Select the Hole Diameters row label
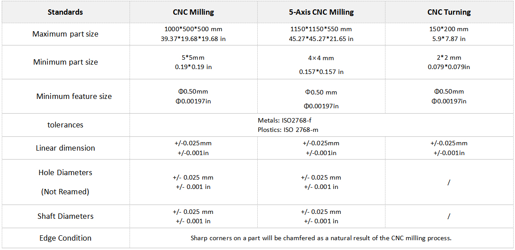The height and width of the screenshot is (250, 515). pyautogui.click(x=65, y=172)
